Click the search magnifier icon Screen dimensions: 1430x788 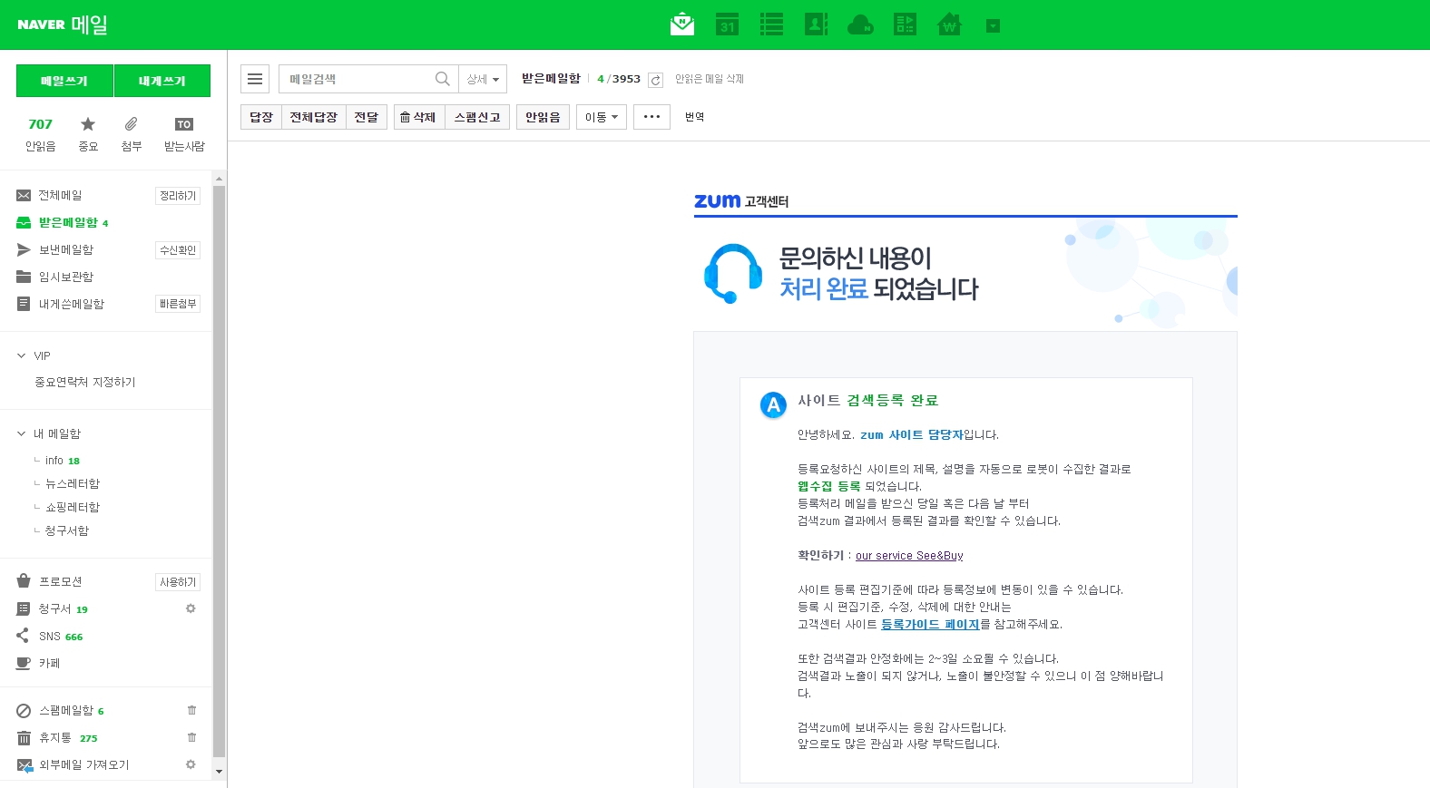(442, 79)
